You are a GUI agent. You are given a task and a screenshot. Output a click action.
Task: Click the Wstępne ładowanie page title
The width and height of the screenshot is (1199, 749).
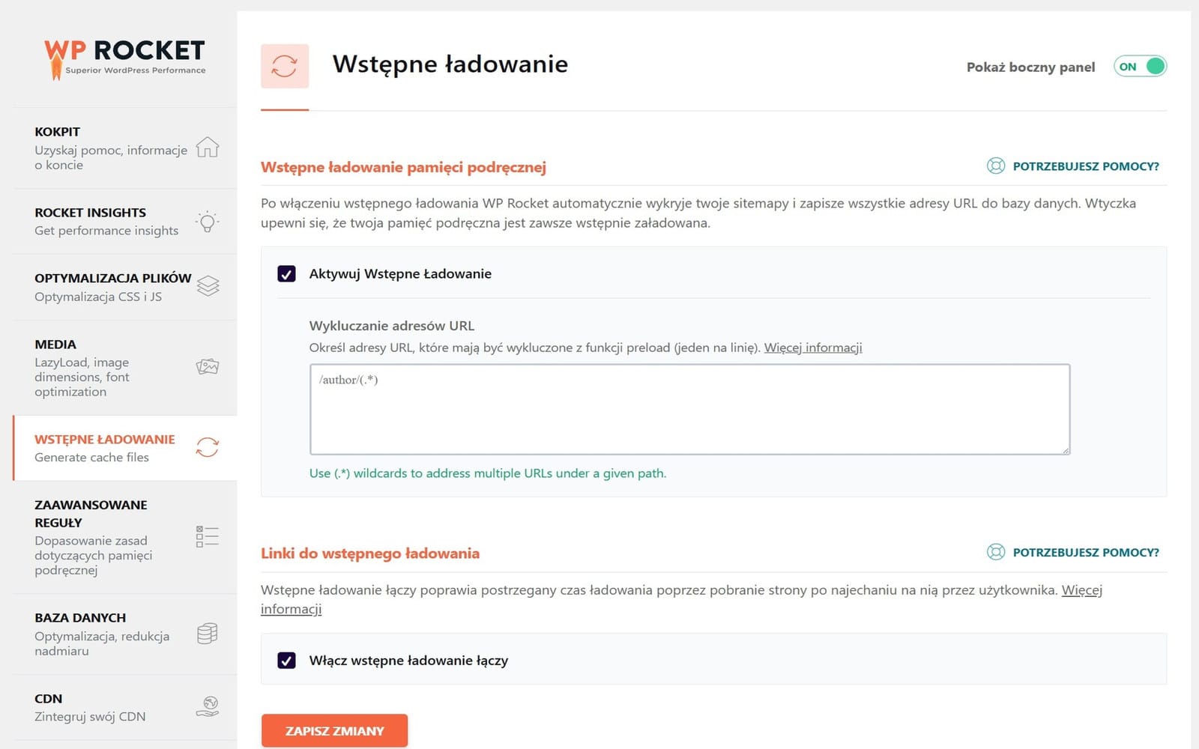click(450, 64)
